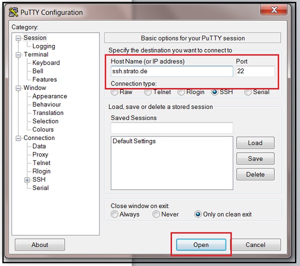The width and height of the screenshot is (300, 266).
Task: Click the About button
Action: pyautogui.click(x=40, y=245)
